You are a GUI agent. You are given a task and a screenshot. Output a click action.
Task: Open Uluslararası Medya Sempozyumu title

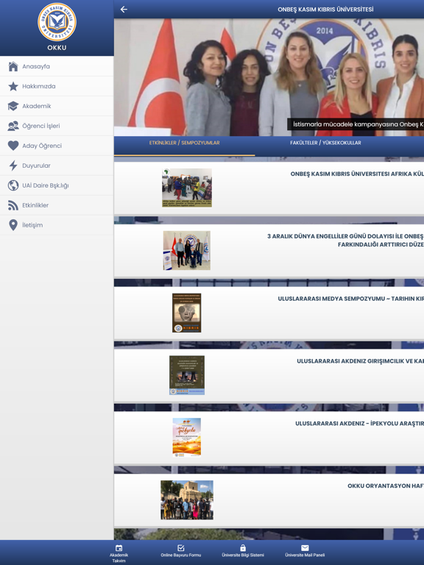tap(351, 299)
